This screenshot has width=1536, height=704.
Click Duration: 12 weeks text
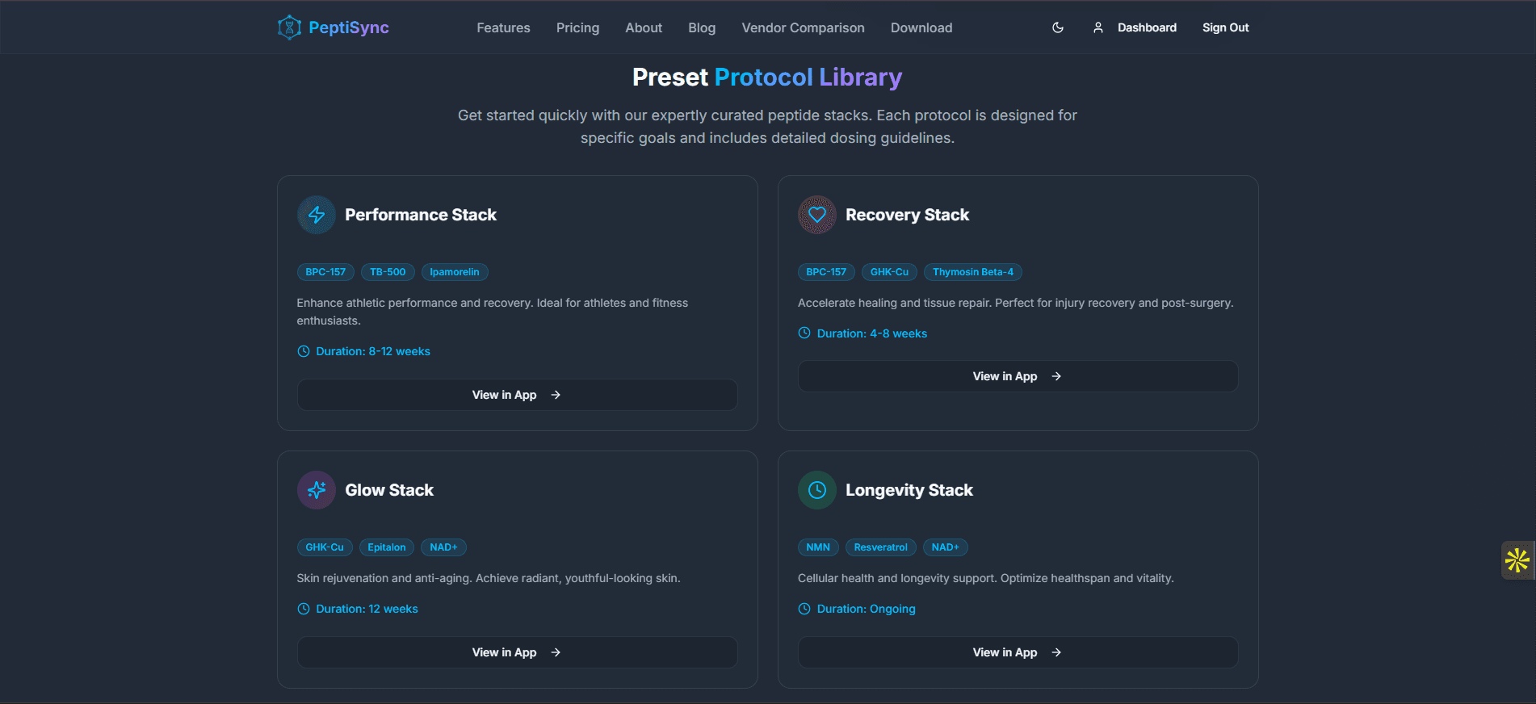pyautogui.click(x=367, y=609)
